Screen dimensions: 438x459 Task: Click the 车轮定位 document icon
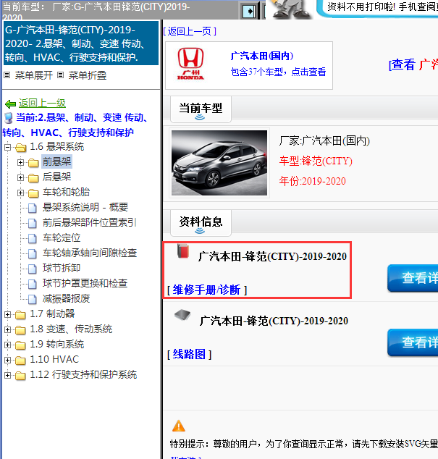(32, 238)
